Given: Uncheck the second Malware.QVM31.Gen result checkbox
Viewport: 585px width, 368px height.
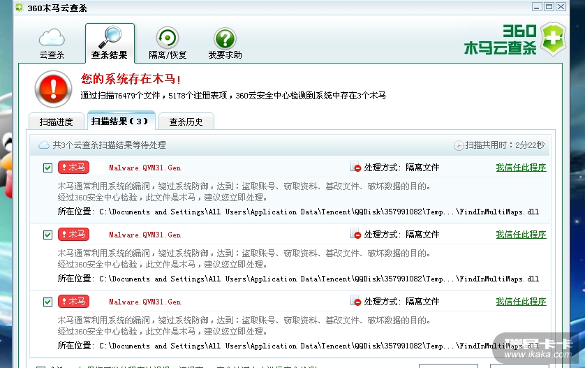Looking at the screenshot, I should coord(47,235).
